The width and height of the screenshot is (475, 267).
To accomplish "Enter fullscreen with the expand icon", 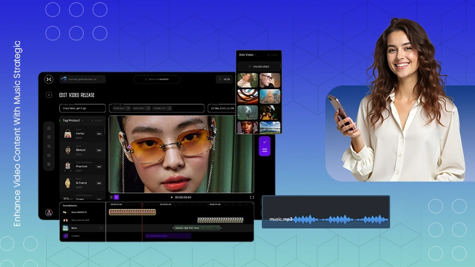I will coord(252,198).
